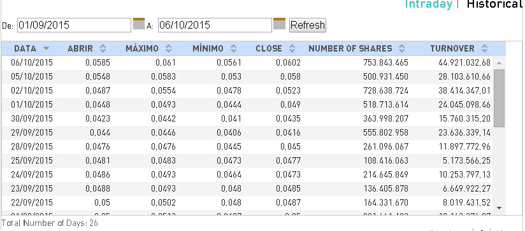Image resolution: width=525 pixels, height=231 pixels.
Task: Click the table scrollbar up arrow
Action: tap(499, 63)
